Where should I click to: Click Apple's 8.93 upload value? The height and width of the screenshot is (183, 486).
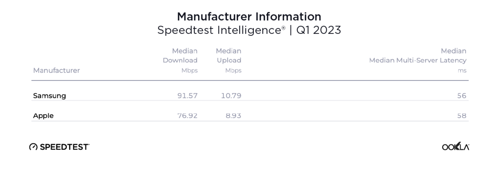click(x=233, y=116)
